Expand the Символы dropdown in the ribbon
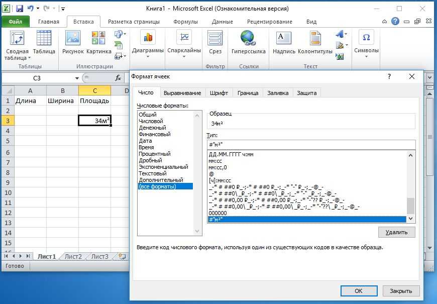 pos(366,50)
